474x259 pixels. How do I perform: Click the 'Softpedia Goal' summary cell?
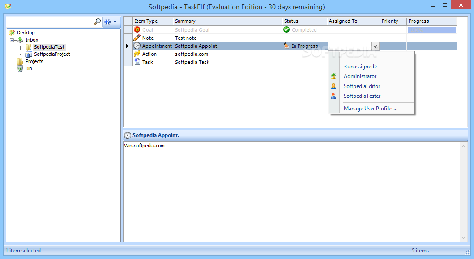227,30
